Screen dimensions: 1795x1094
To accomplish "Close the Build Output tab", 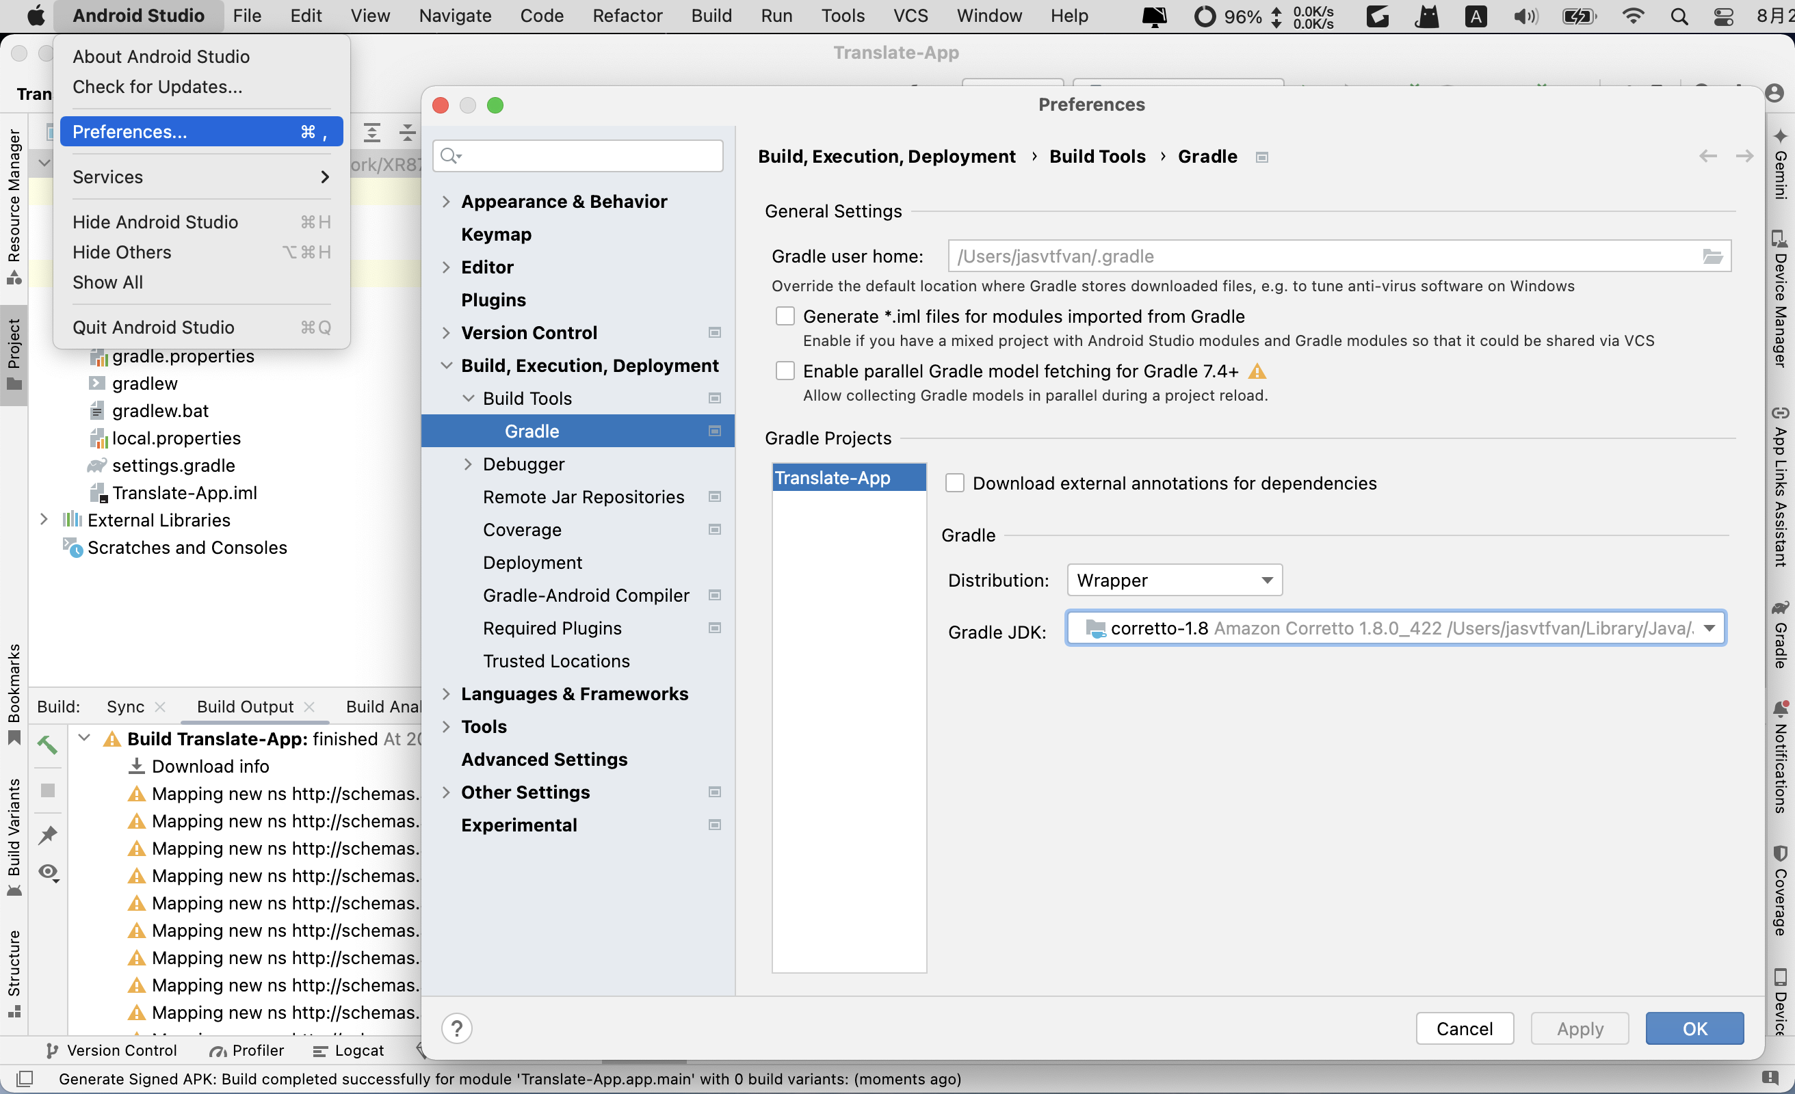I will point(309,706).
